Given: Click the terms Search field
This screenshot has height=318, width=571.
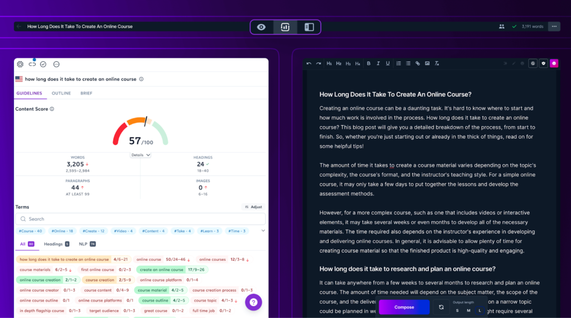Looking at the screenshot, I should [x=141, y=219].
